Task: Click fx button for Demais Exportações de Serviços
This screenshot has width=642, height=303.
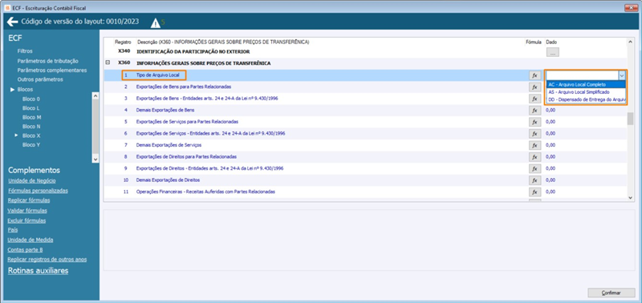Action: 534,145
